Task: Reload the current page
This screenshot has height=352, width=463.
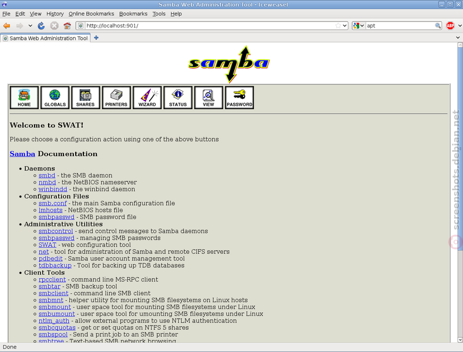Action: tap(41, 26)
